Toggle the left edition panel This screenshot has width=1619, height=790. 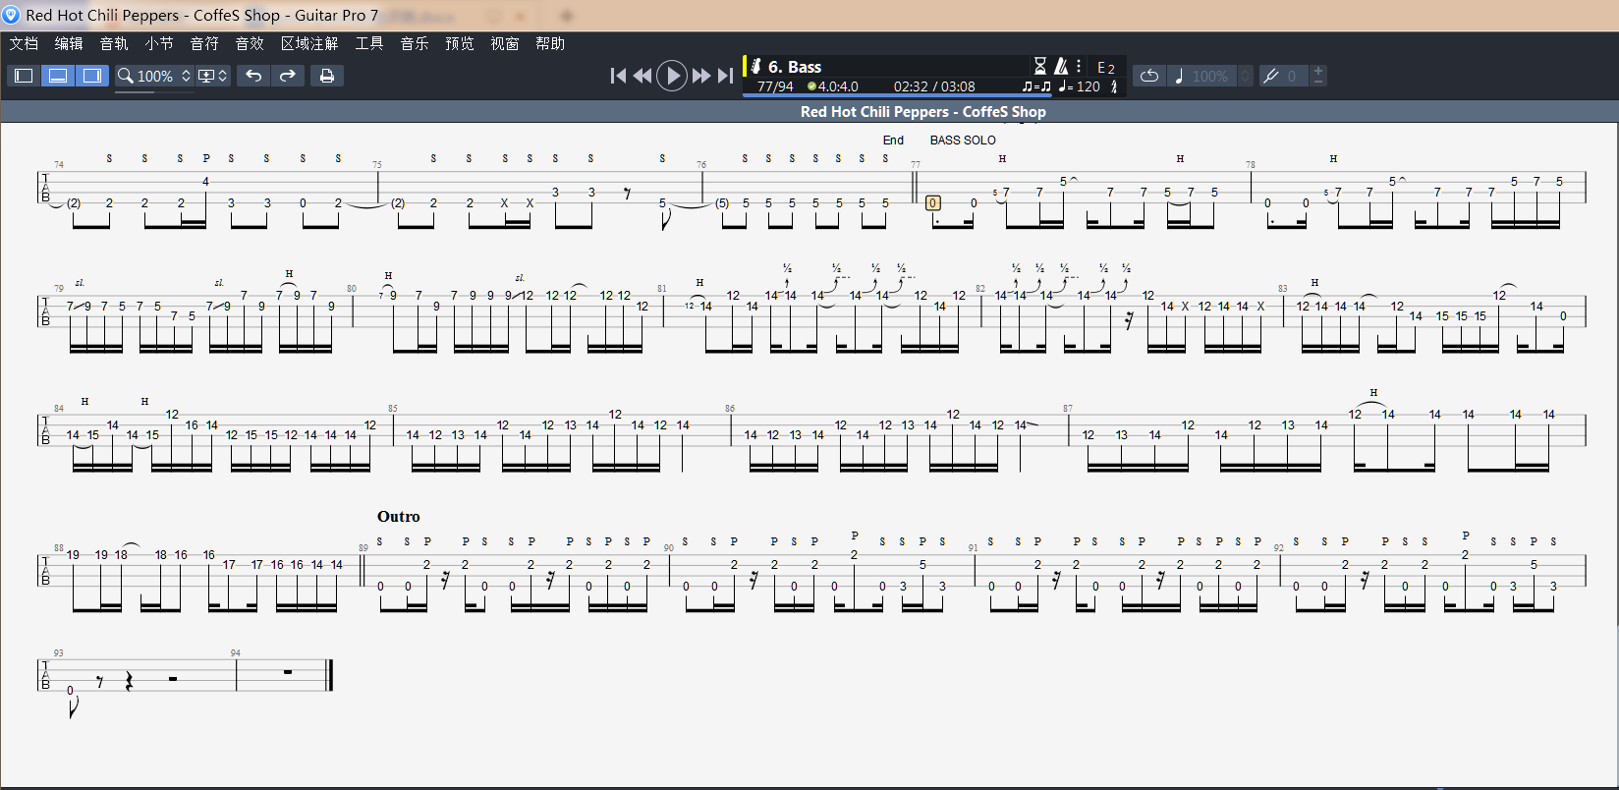[25, 76]
